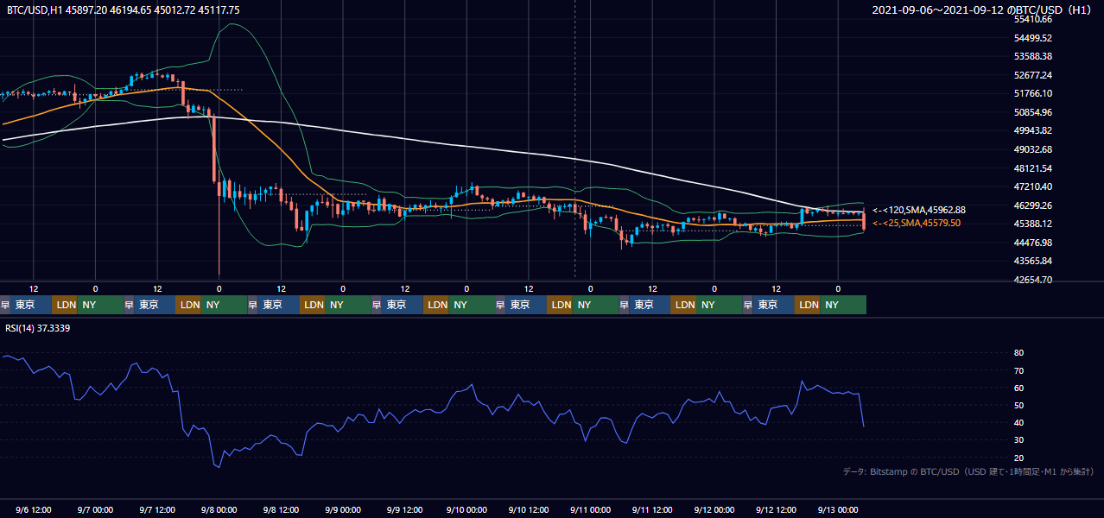Click the 9/7 12:00 date label
Image resolution: width=1104 pixels, height=518 pixels.
157,509
